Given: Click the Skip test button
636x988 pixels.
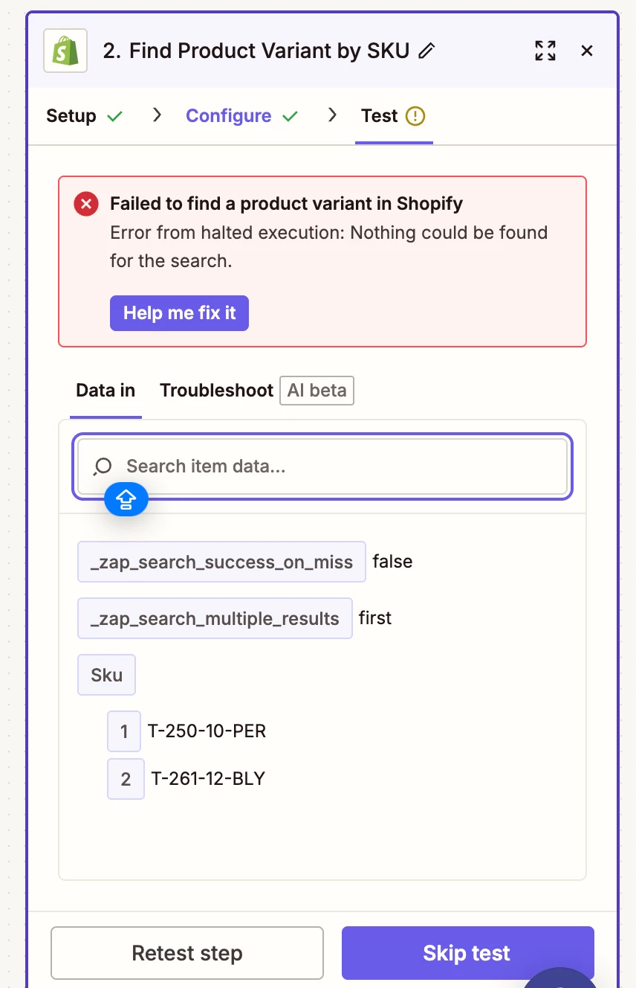Looking at the screenshot, I should coord(467,953).
